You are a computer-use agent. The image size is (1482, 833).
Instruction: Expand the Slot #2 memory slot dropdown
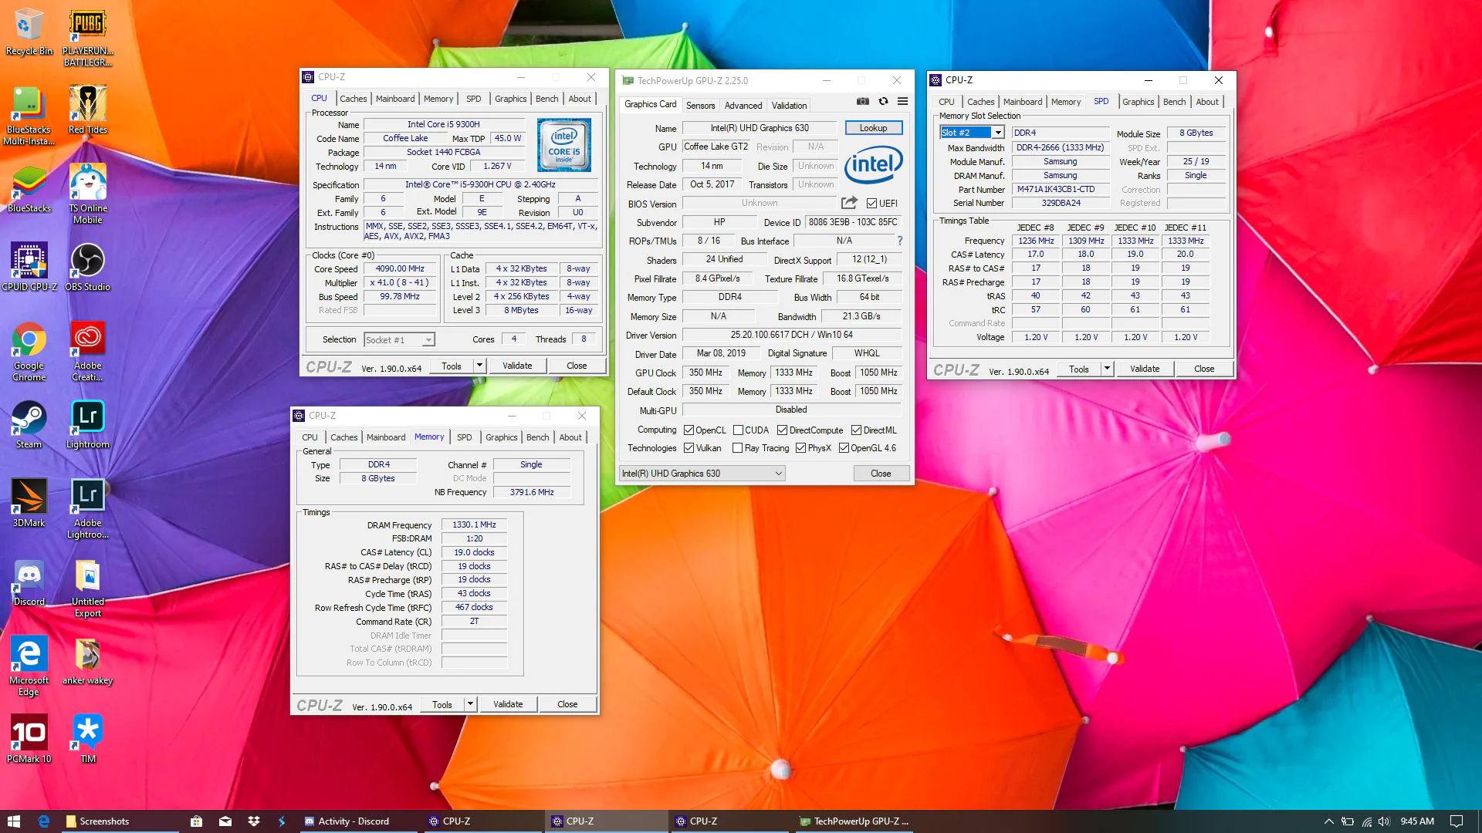click(998, 133)
